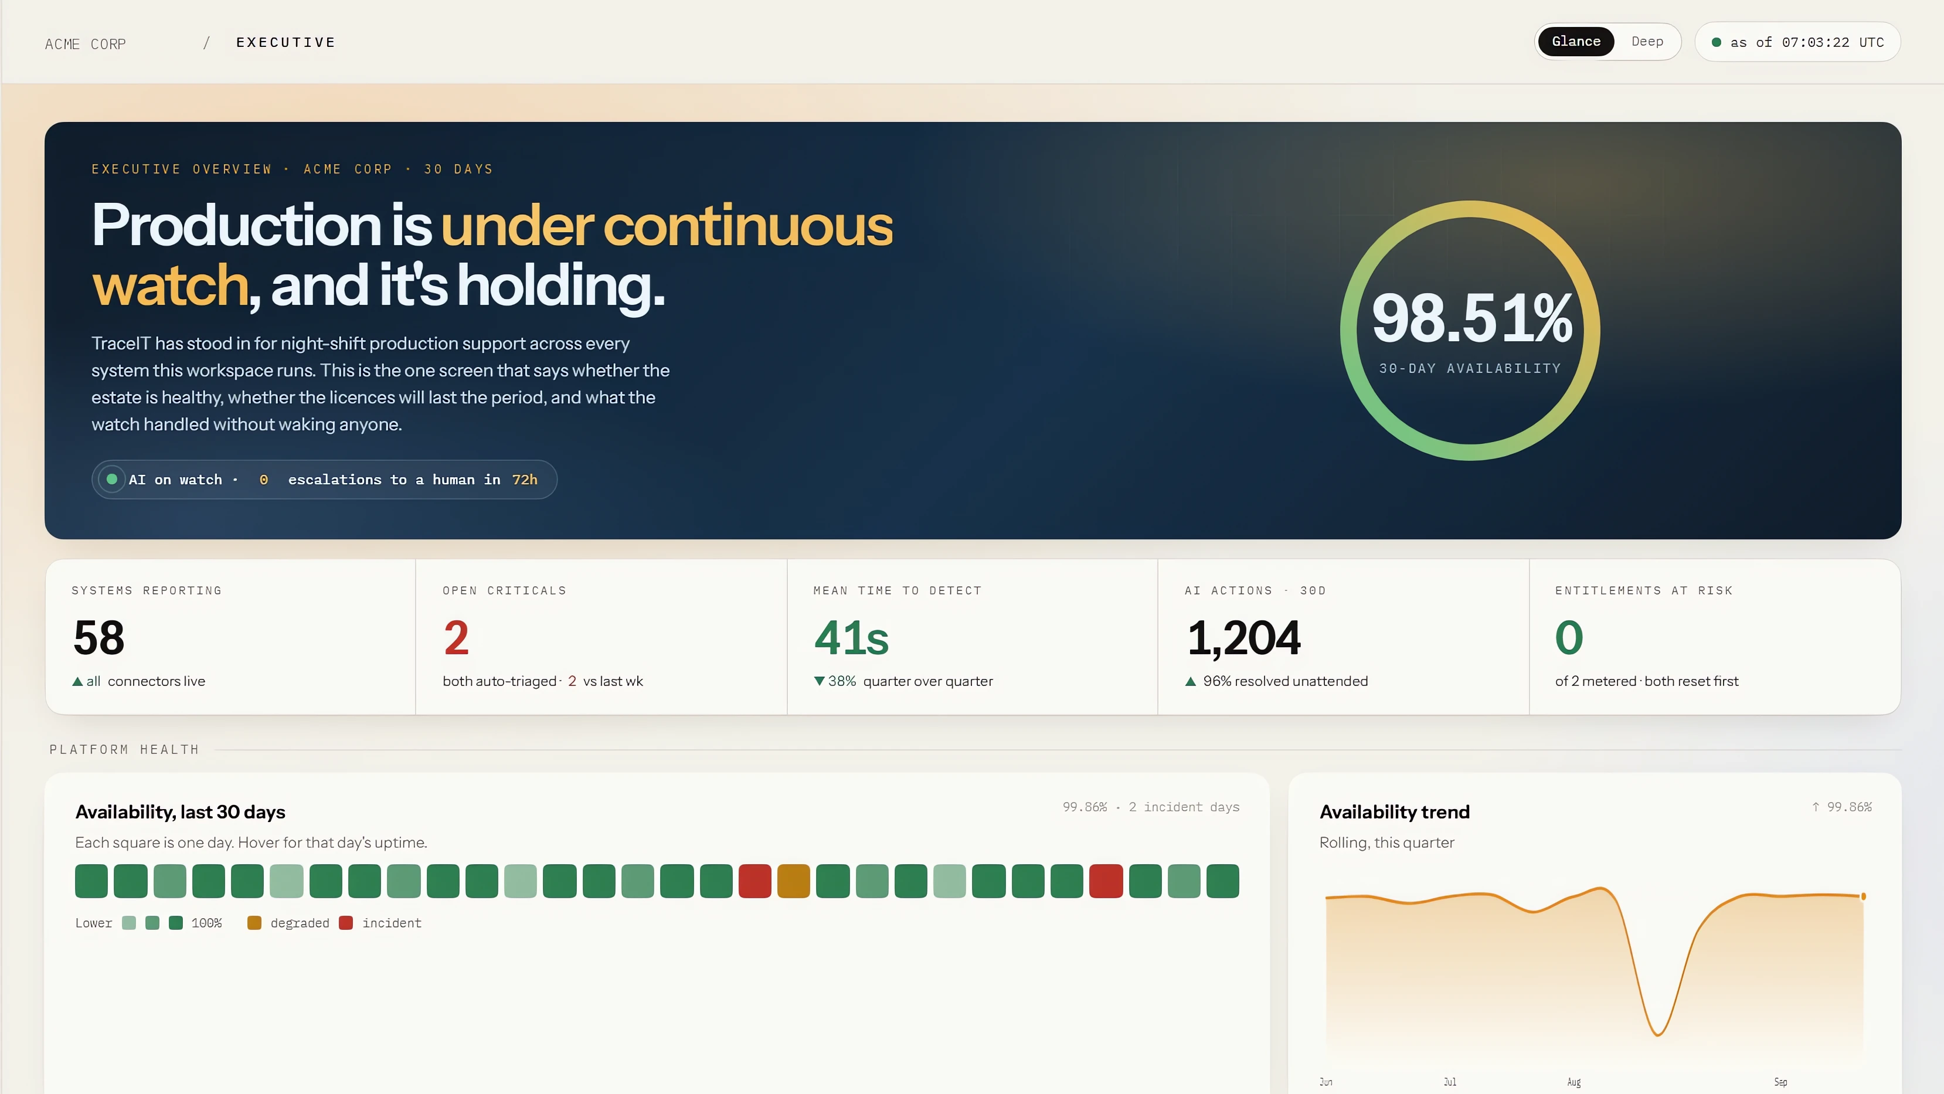Click the medium green legend swatch
Screen dimensions: 1944x1094
coord(152,923)
